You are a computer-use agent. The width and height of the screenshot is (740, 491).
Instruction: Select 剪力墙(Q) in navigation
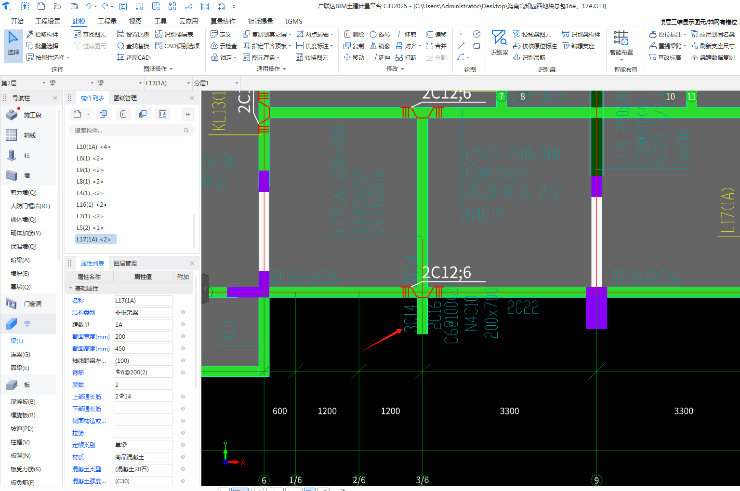(x=24, y=192)
